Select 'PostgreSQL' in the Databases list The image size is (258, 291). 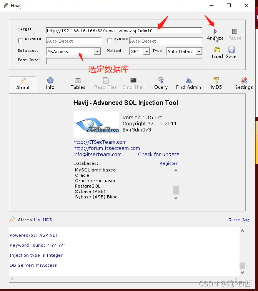pyautogui.click(x=88, y=186)
